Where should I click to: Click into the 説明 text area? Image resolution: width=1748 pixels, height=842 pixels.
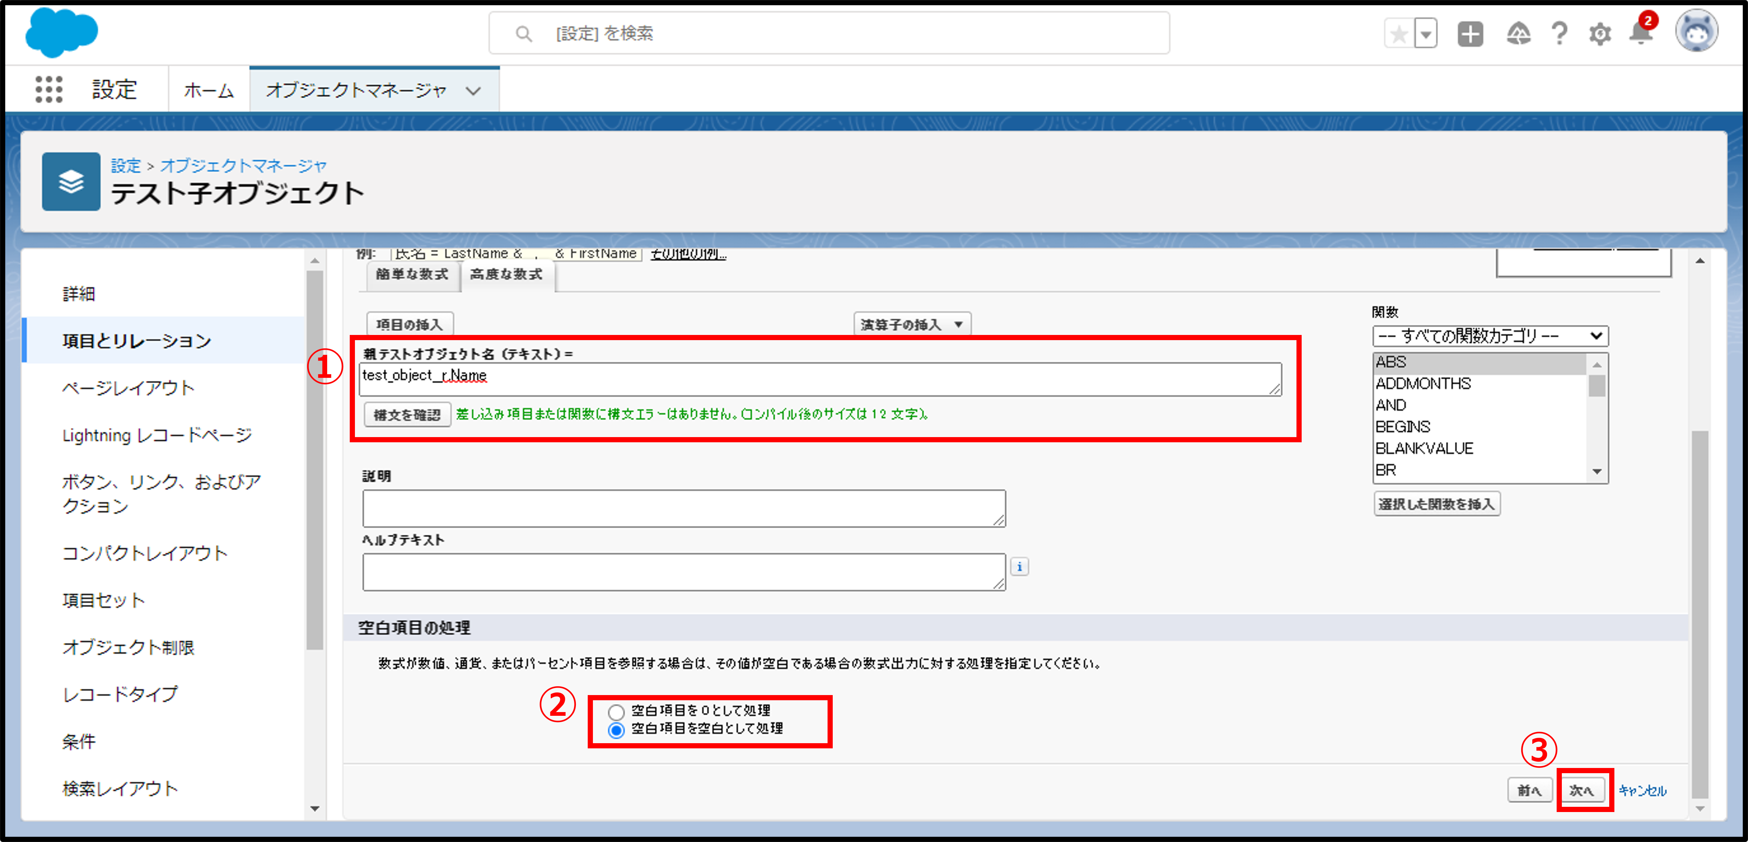point(683,508)
